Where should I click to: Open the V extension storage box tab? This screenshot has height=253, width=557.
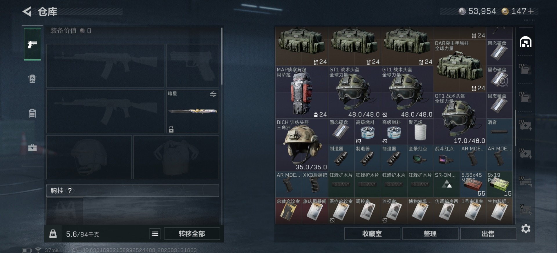(x=525, y=209)
